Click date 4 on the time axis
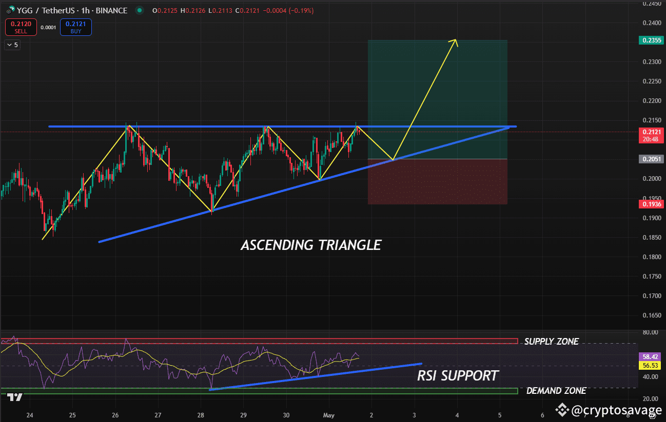Image resolution: width=666 pixels, height=422 pixels. (x=457, y=415)
